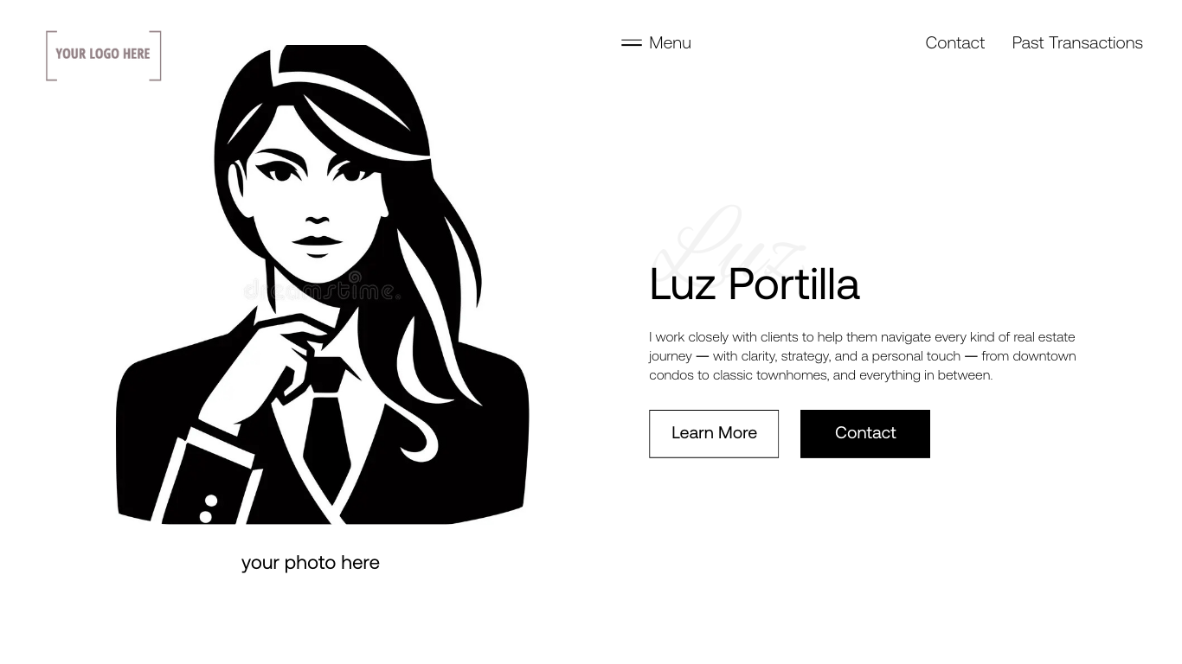Click the left bracket of the logo
1182x664 pixels.
click(51, 55)
